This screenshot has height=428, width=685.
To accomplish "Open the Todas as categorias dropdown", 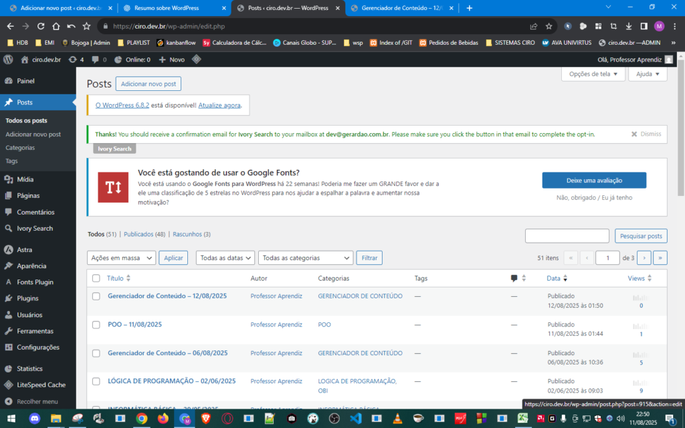I will pyautogui.click(x=306, y=258).
